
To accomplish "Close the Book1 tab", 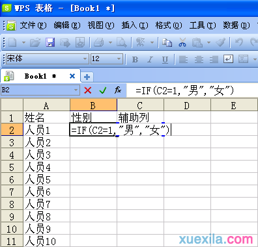I will point(72,76).
